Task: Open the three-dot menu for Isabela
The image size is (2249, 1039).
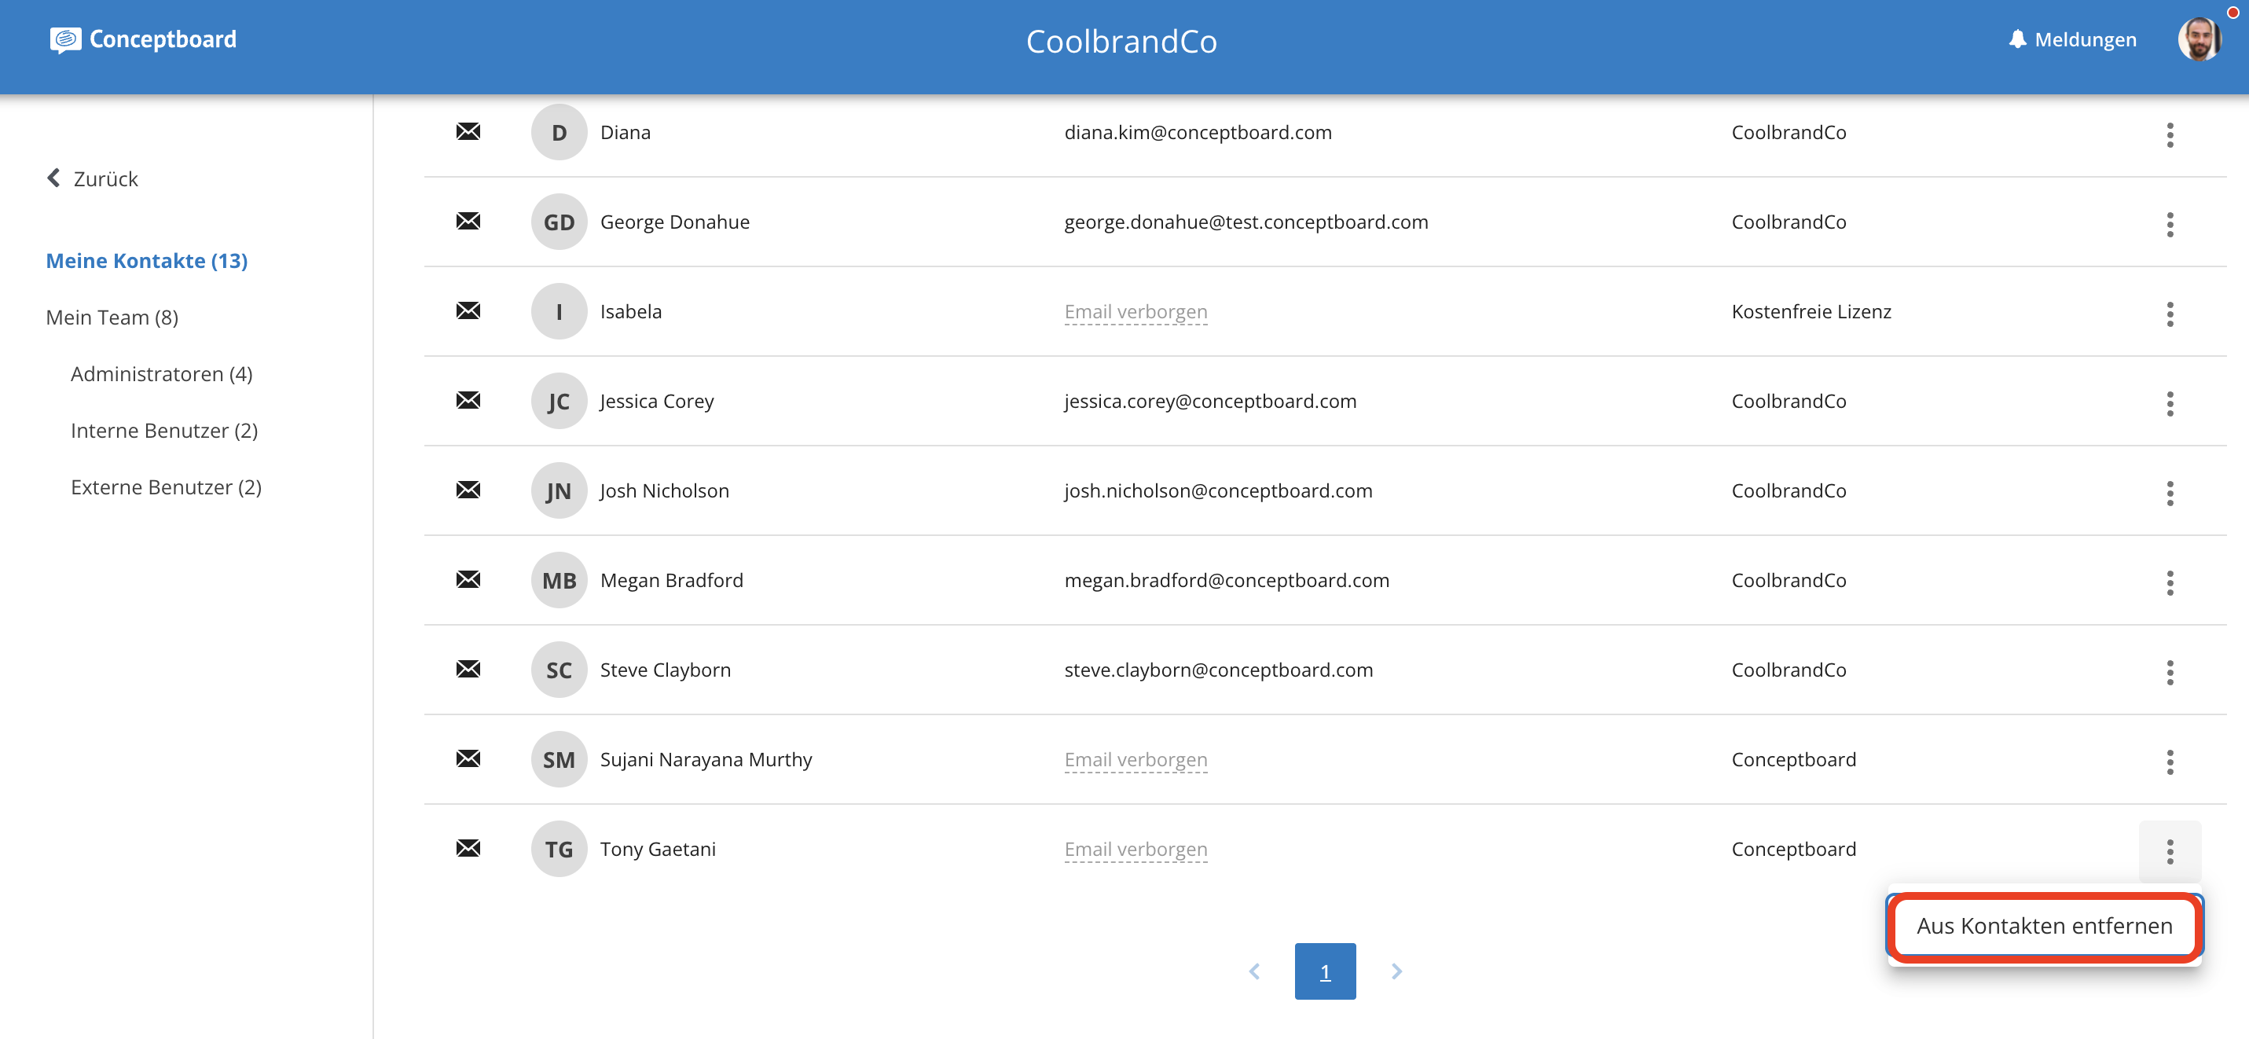Action: pos(2170,314)
